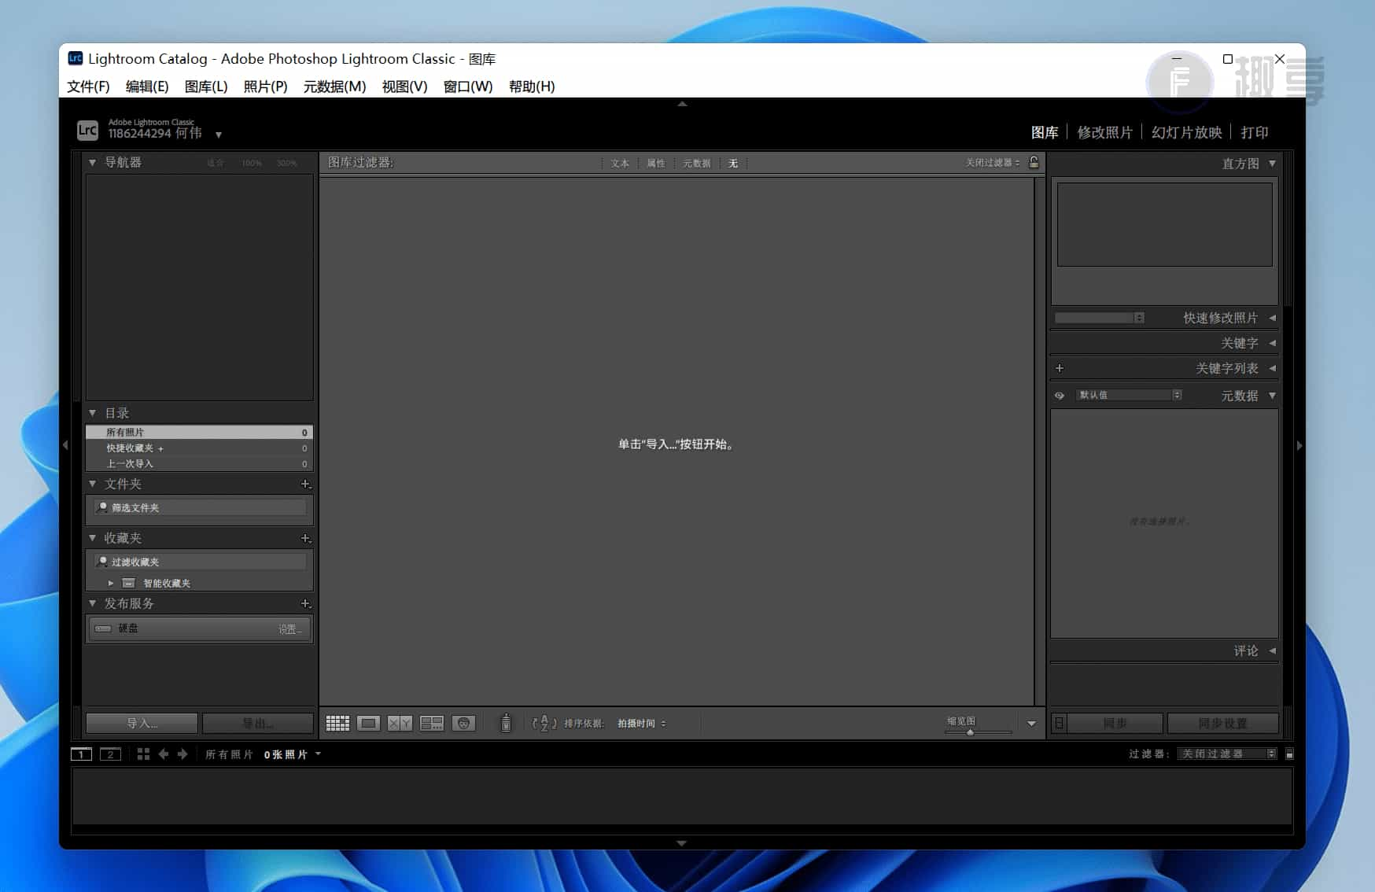Open filmstrip 过滤器 dropdown

click(1227, 754)
